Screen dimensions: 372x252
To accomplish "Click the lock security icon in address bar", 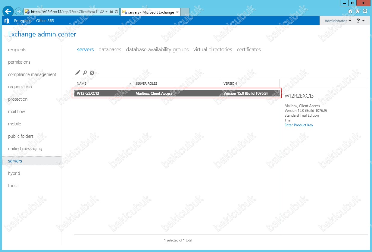I will [111, 12].
